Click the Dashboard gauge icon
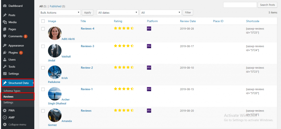281x129 pixels. coord(5,6)
